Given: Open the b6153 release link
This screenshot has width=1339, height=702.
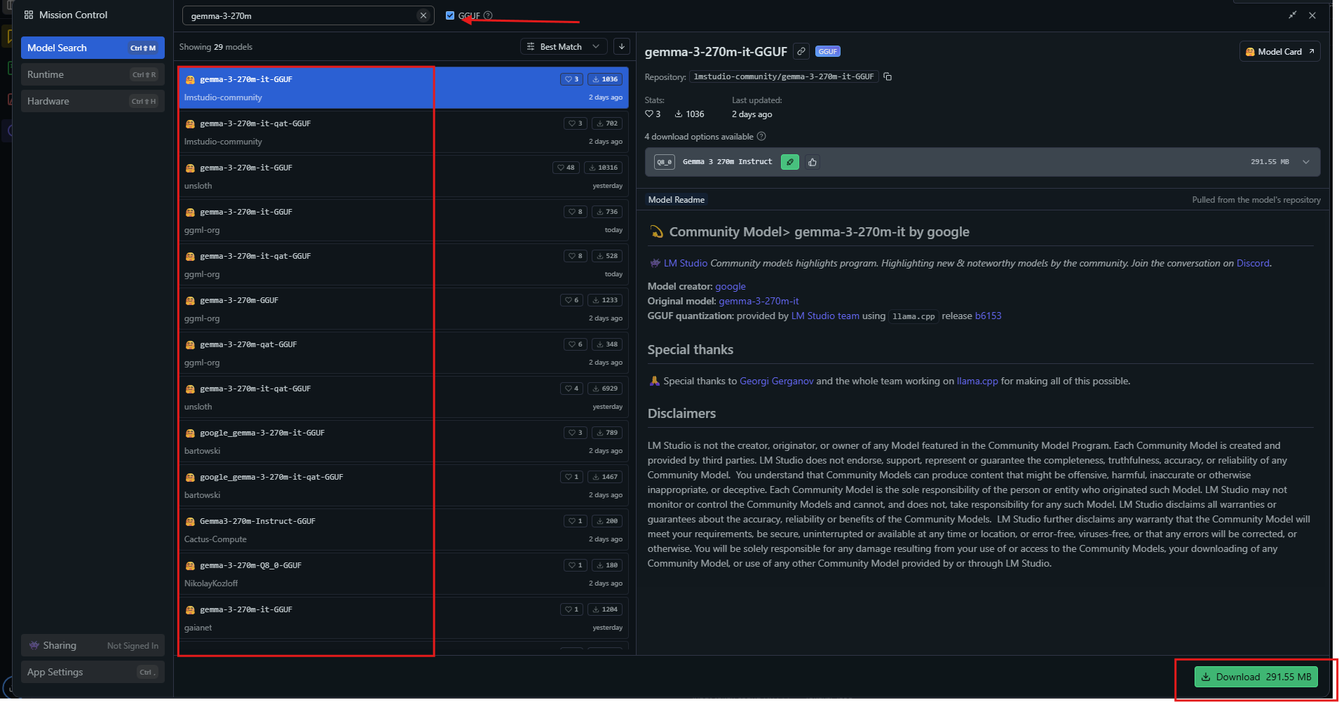Looking at the screenshot, I should pos(988,316).
